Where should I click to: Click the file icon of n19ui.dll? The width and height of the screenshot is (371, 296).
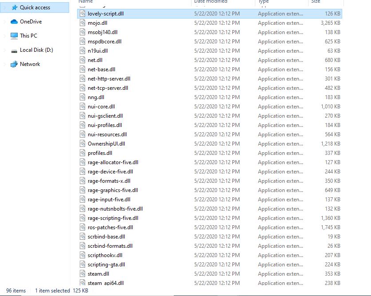(x=82, y=50)
